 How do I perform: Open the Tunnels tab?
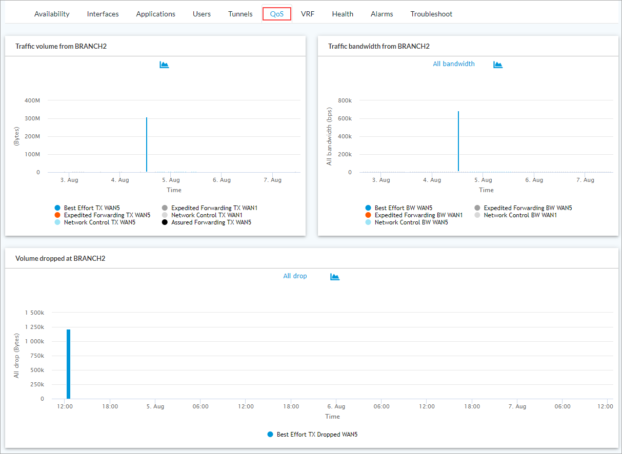240,14
